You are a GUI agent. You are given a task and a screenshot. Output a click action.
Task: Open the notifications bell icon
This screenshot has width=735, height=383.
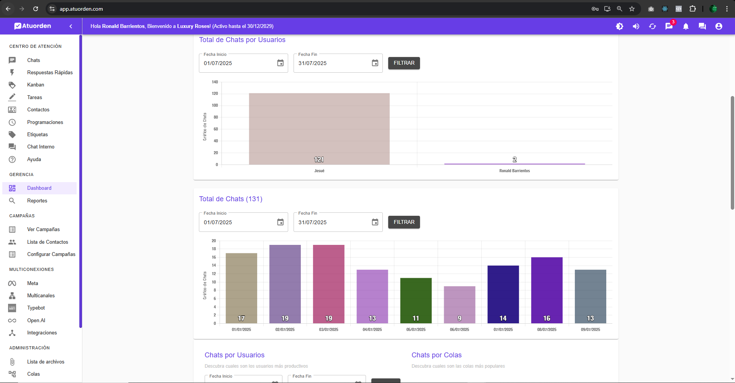click(x=686, y=26)
